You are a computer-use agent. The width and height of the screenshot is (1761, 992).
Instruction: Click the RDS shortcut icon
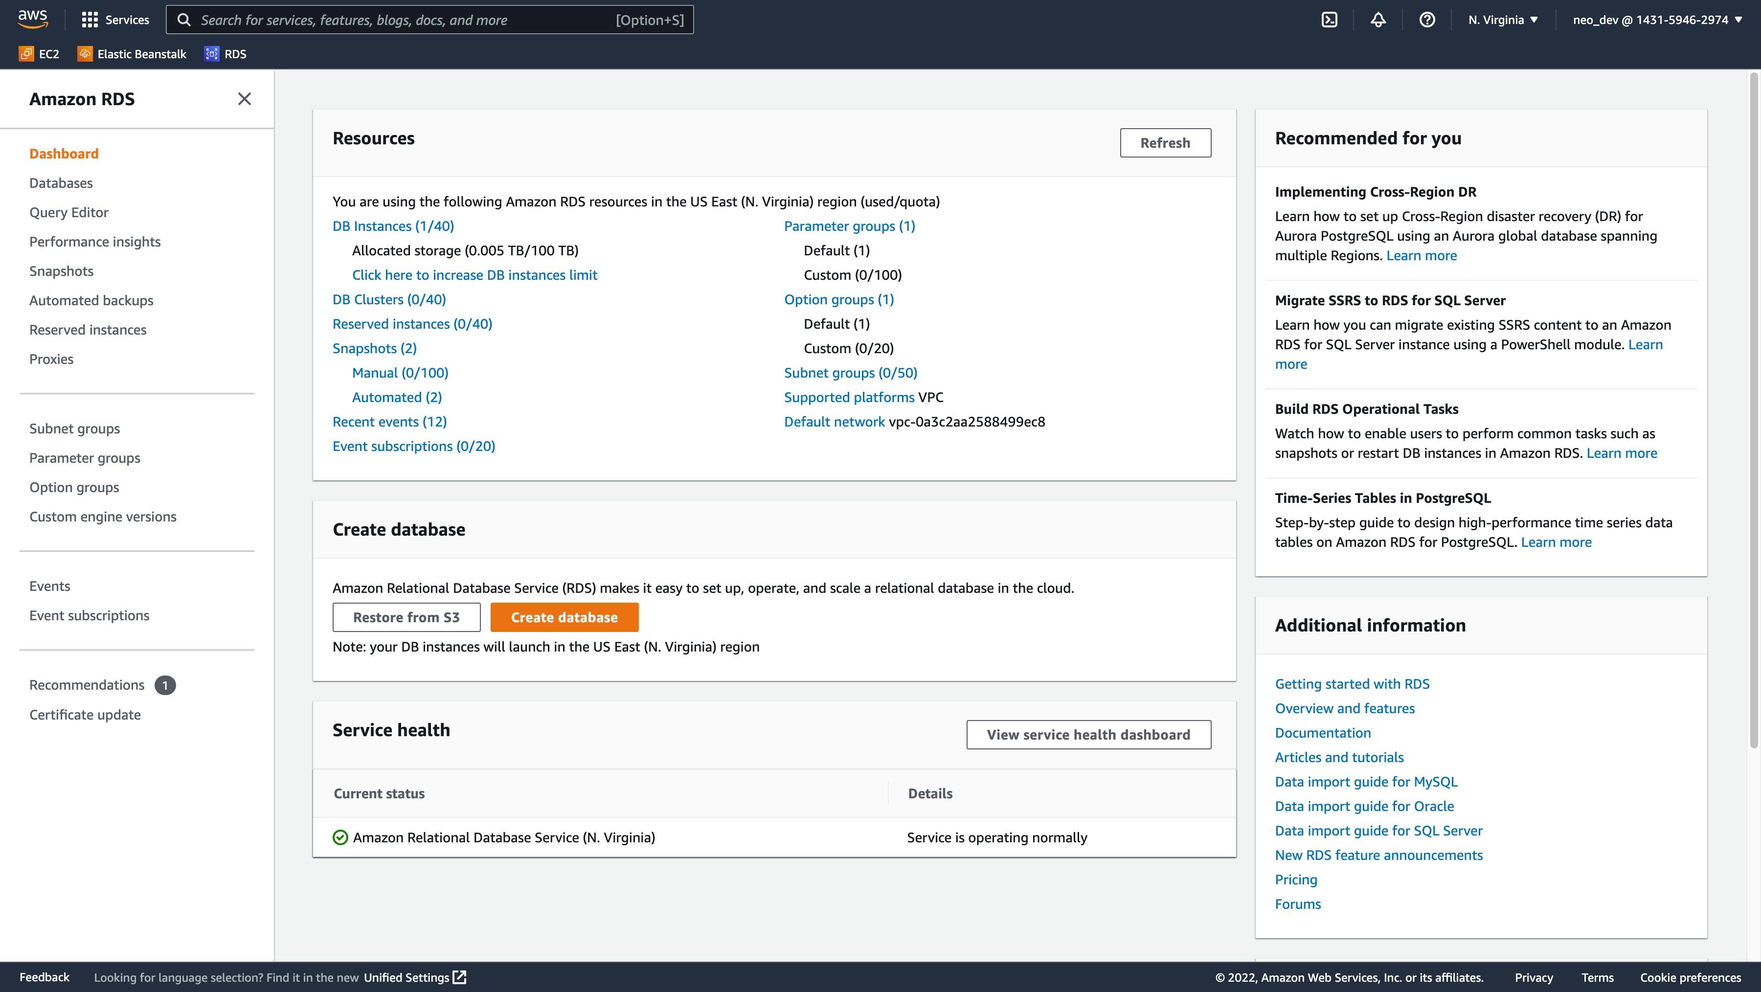click(x=212, y=53)
